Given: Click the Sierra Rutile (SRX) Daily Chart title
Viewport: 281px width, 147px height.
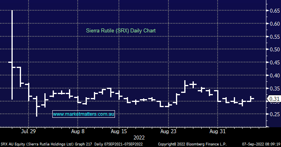Looking at the screenshot, I should (x=121, y=30).
